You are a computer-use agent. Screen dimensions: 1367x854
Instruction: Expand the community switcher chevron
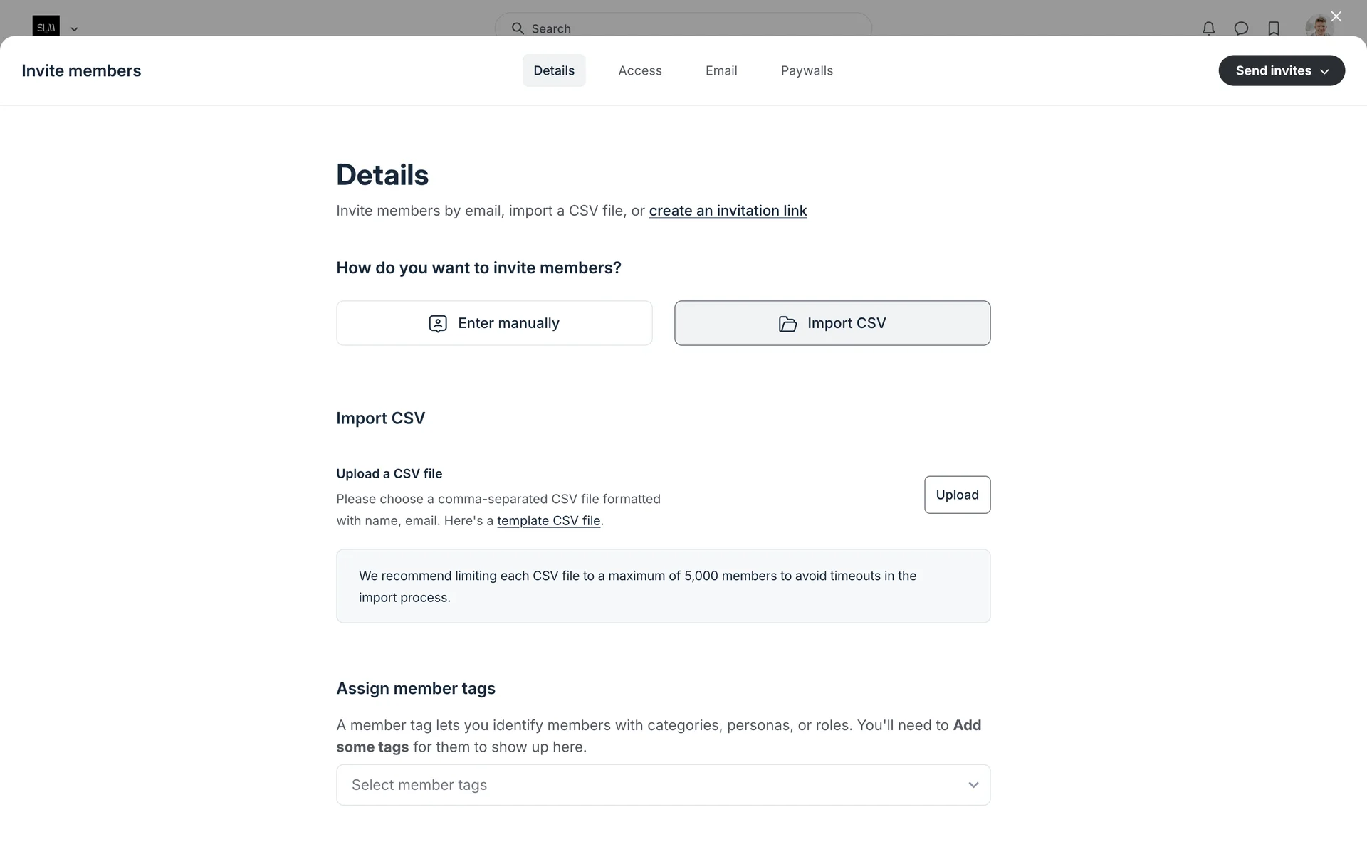click(x=74, y=29)
